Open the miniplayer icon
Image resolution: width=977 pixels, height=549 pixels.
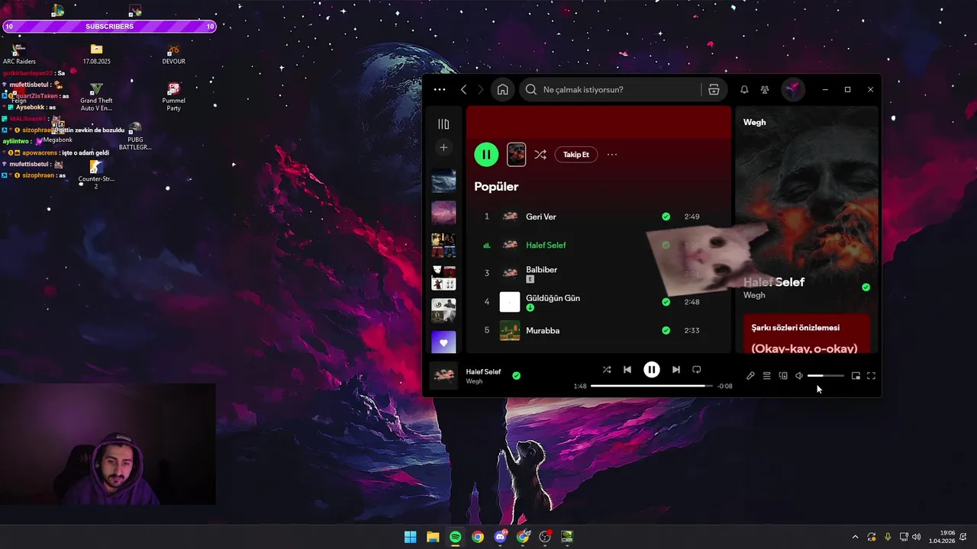click(856, 375)
